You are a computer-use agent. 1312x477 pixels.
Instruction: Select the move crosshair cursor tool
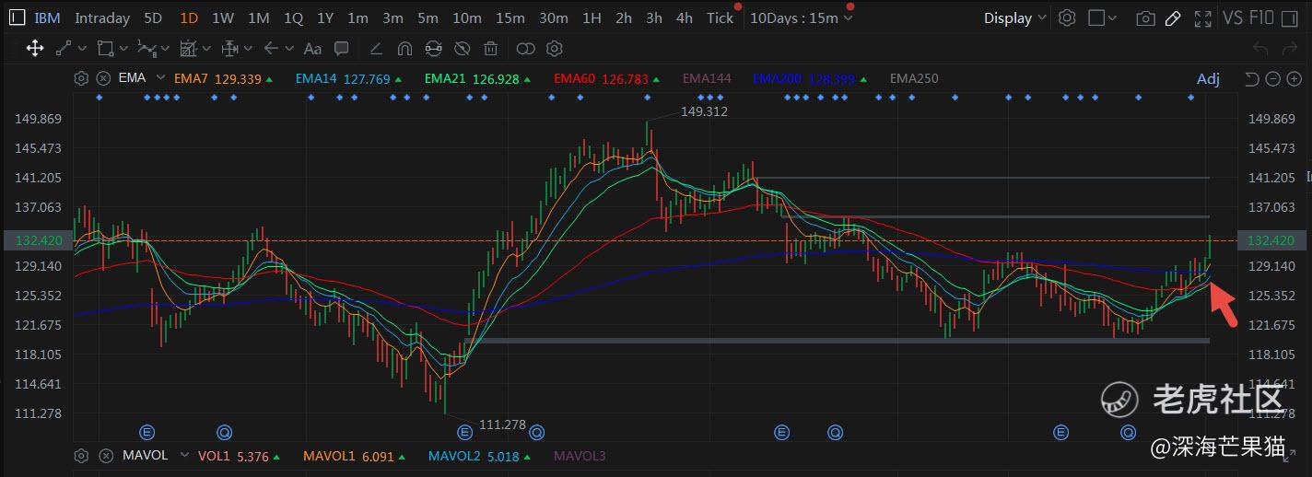pyautogui.click(x=35, y=48)
